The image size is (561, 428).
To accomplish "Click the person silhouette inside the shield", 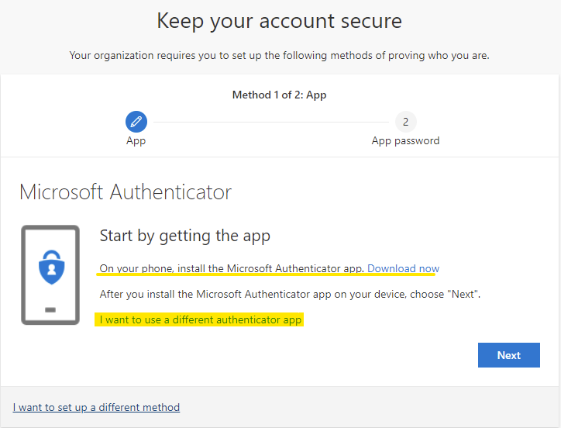I will [x=51, y=269].
